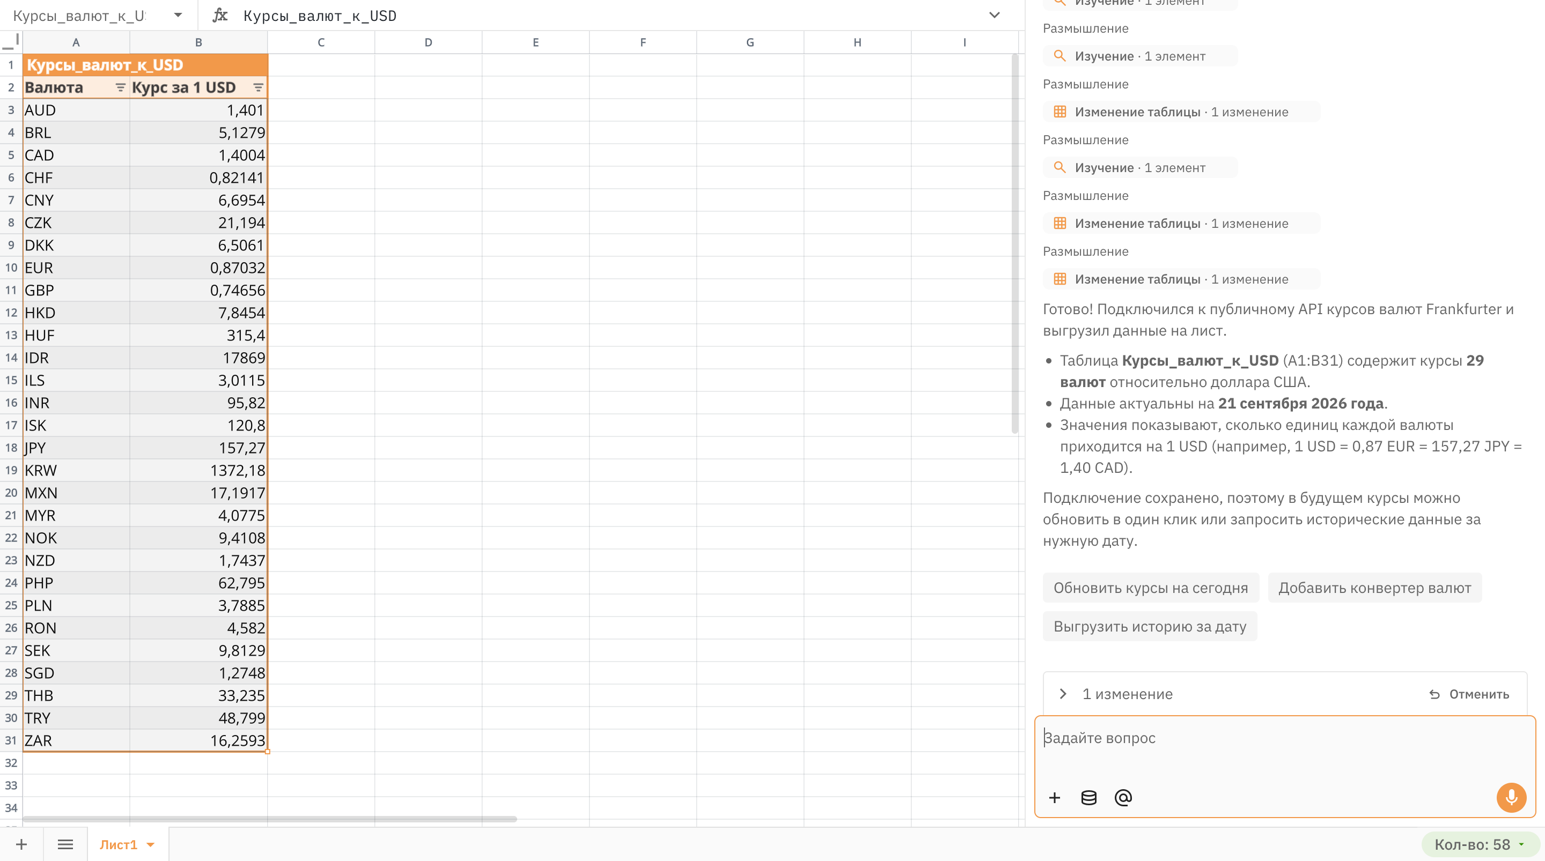Select cell with value 1372,18
This screenshot has width=1545, height=861.
coord(198,470)
